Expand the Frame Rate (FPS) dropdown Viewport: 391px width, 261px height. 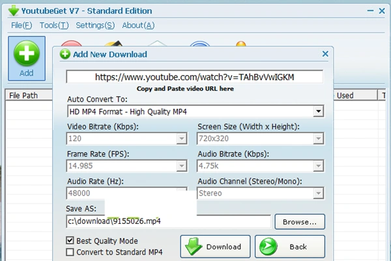(x=181, y=166)
